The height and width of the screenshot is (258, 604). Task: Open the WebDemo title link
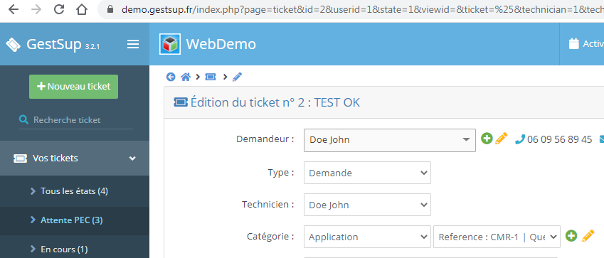221,44
